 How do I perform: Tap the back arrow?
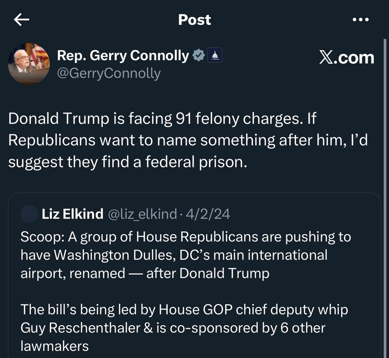coord(21,20)
